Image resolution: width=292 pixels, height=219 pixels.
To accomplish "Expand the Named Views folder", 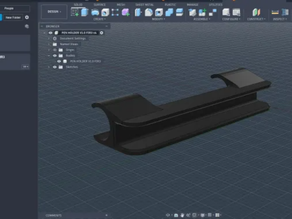I will 49,44.
